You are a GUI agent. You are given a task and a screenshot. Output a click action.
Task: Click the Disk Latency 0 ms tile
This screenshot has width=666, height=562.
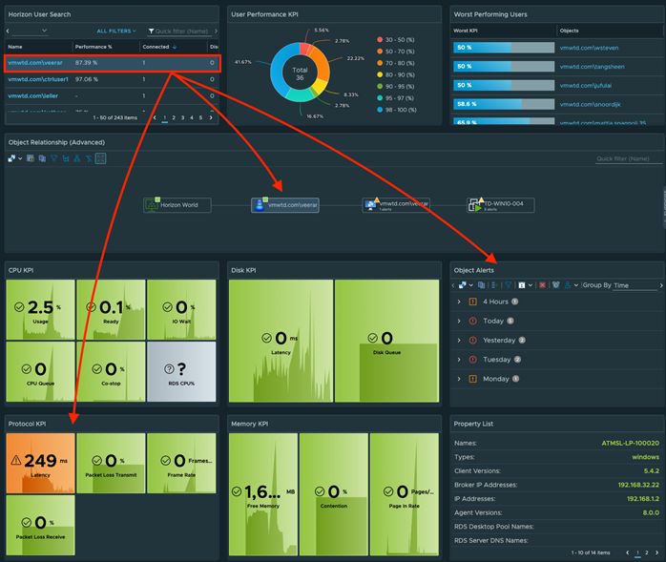coord(281,341)
